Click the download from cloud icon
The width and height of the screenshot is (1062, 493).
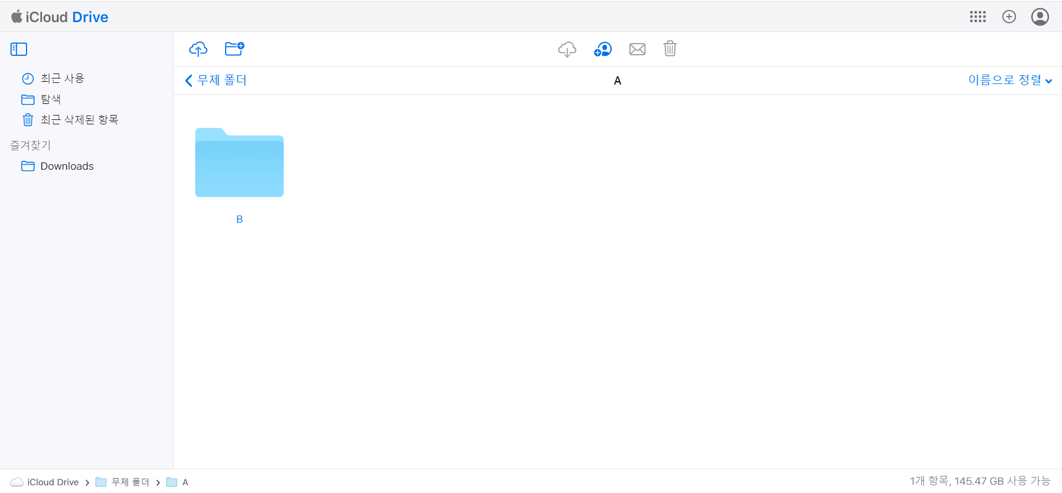567,49
